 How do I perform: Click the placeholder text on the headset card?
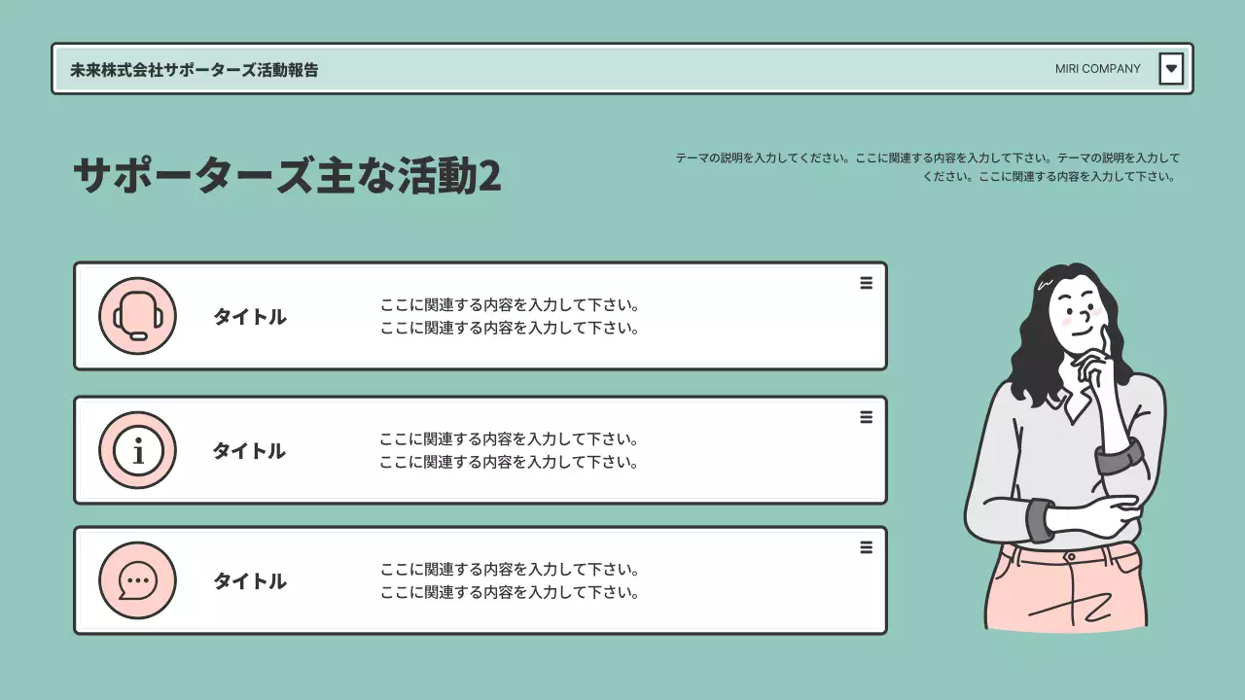click(x=510, y=315)
